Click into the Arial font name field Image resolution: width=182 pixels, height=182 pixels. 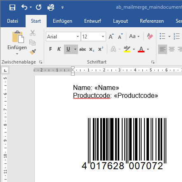(61, 37)
